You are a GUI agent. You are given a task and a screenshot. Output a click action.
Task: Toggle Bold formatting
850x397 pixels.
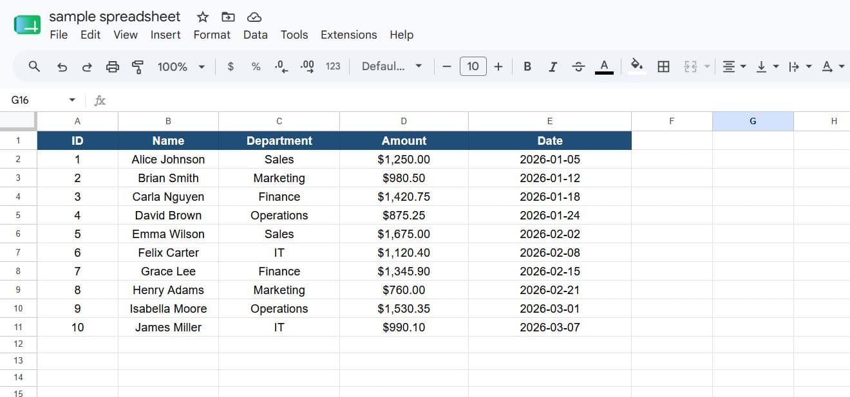tap(527, 66)
